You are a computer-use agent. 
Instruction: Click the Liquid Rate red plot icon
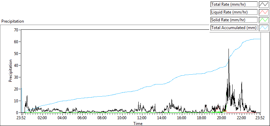264,12
